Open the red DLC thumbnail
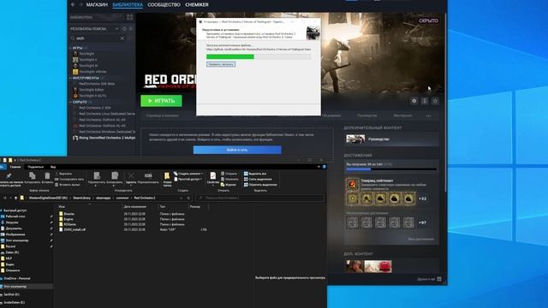Viewport: 548px width, 308px height. 378,266
